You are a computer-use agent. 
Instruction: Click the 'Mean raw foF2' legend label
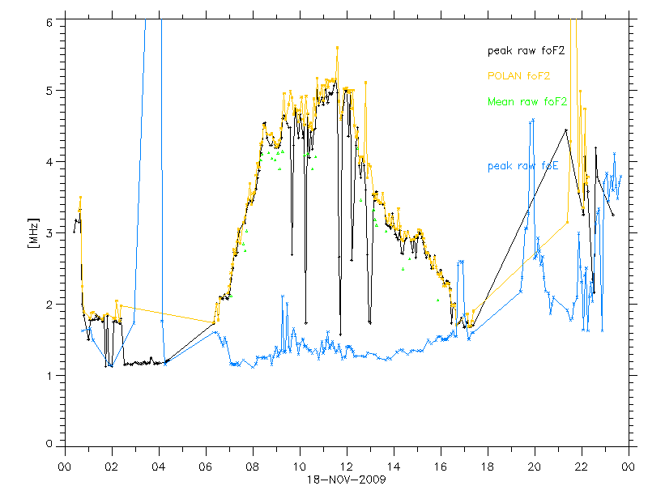(x=527, y=102)
